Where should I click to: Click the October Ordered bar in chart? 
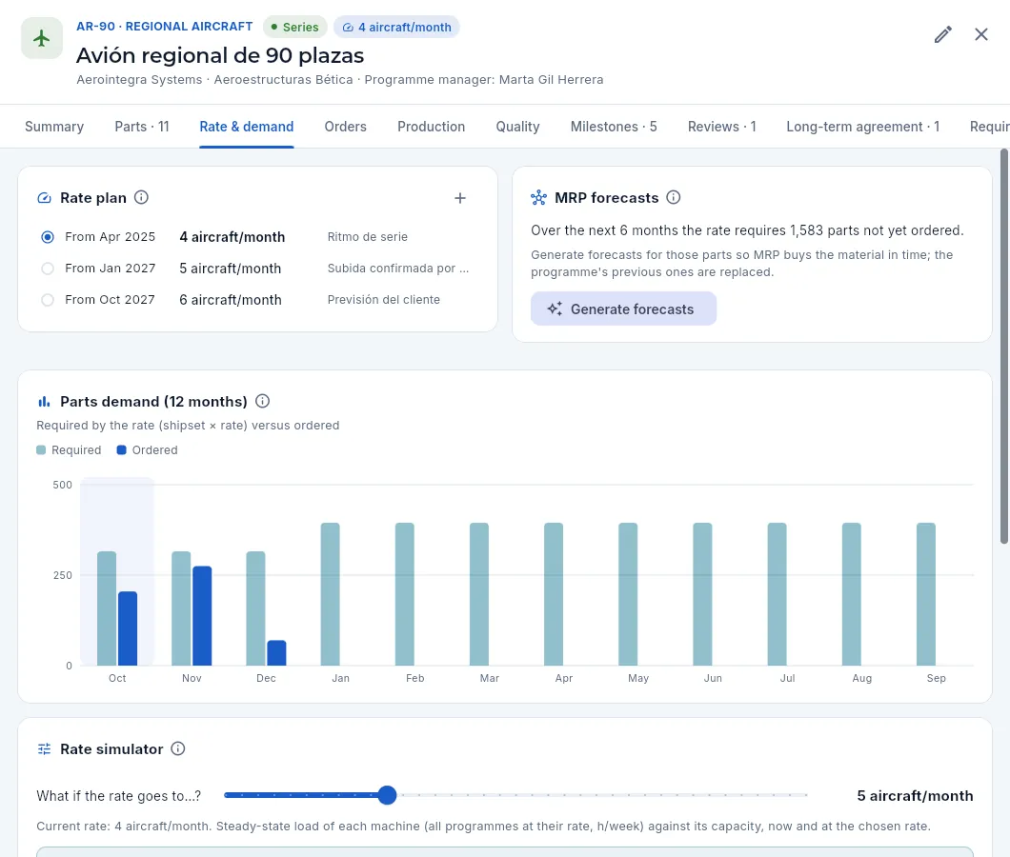pyautogui.click(x=128, y=628)
